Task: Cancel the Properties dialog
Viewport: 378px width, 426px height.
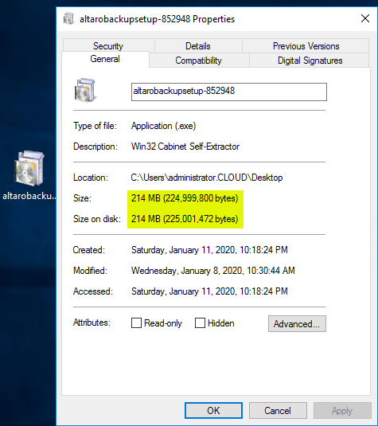Action: [278, 411]
